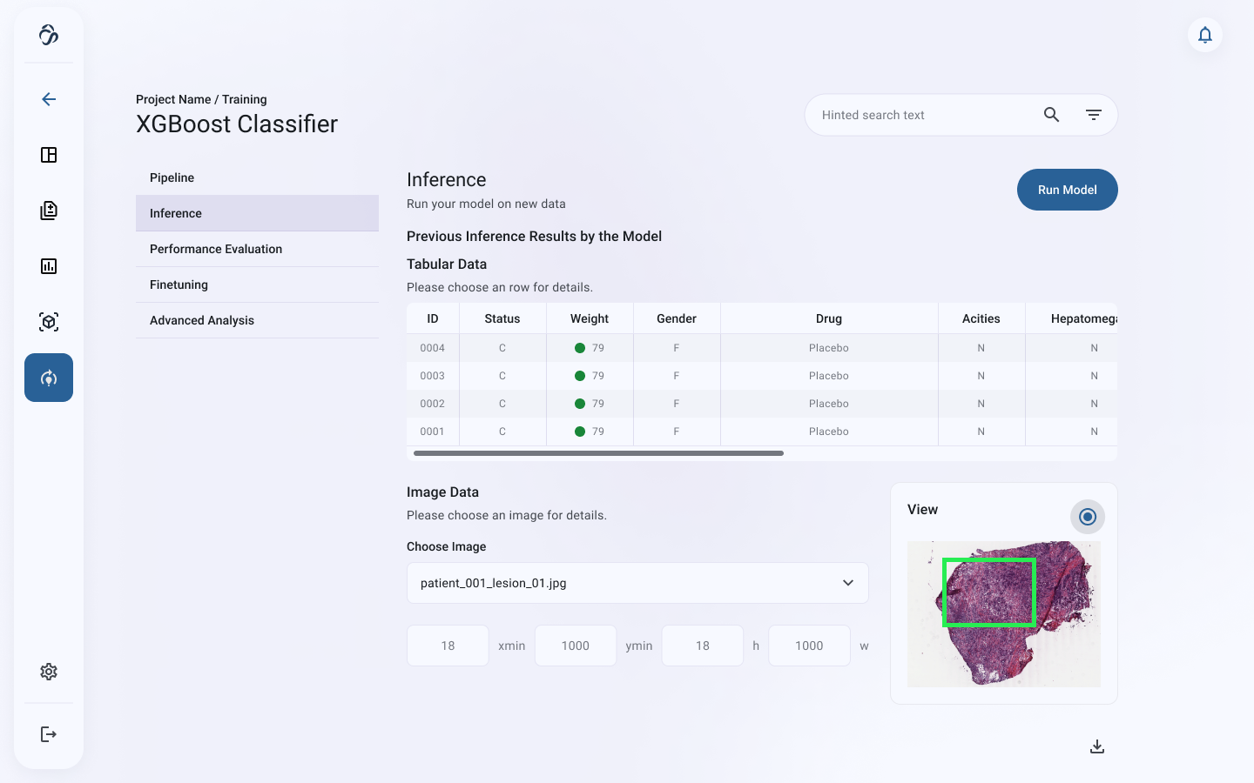This screenshot has width=1254, height=783.
Task: Click the Gender column header
Action: coord(677,318)
